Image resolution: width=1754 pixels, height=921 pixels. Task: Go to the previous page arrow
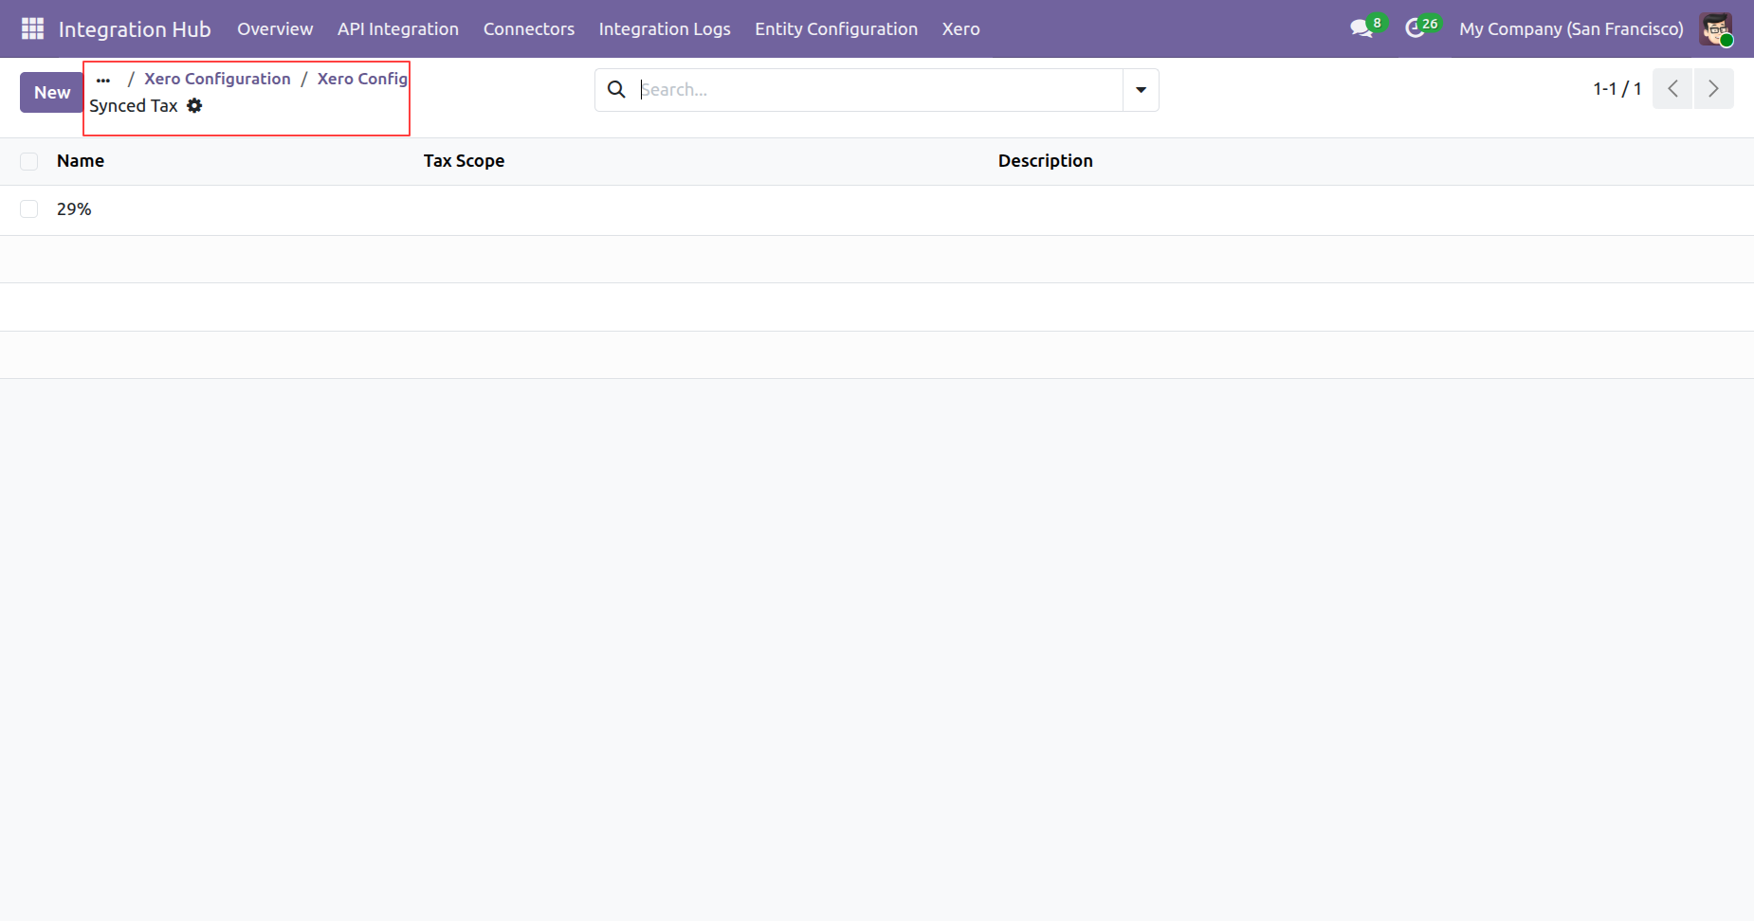pos(1672,88)
